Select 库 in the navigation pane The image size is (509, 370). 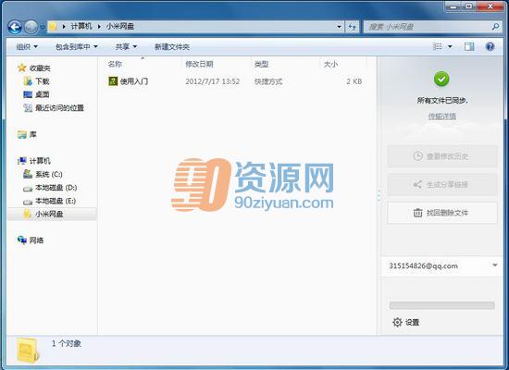click(33, 134)
